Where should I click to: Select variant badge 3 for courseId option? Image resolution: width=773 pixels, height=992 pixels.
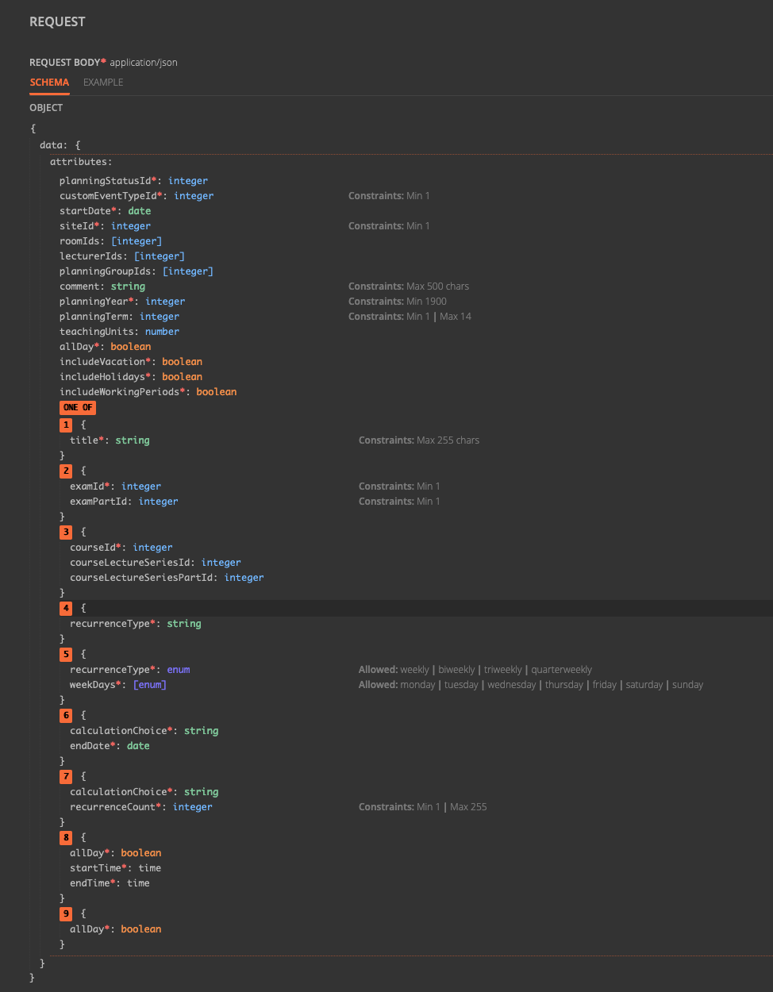click(66, 532)
